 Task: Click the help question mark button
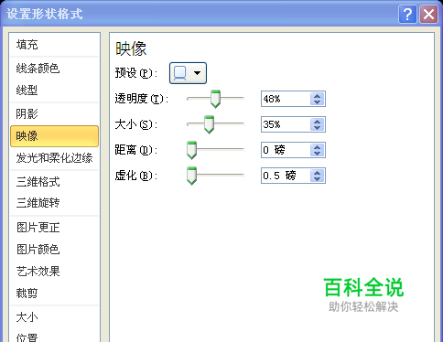(407, 14)
